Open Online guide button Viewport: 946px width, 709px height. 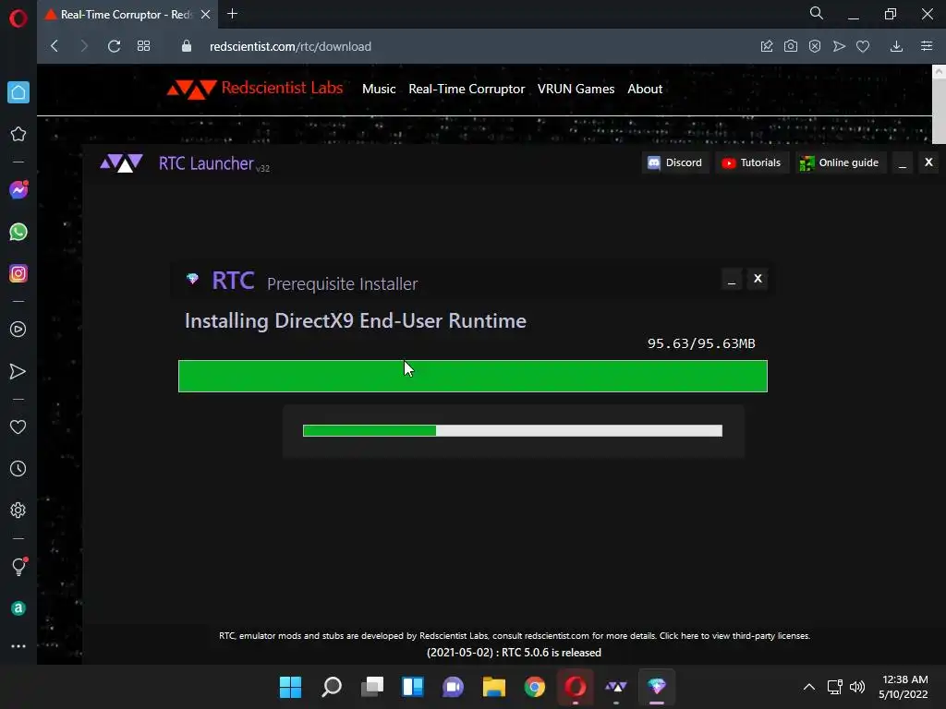click(840, 162)
